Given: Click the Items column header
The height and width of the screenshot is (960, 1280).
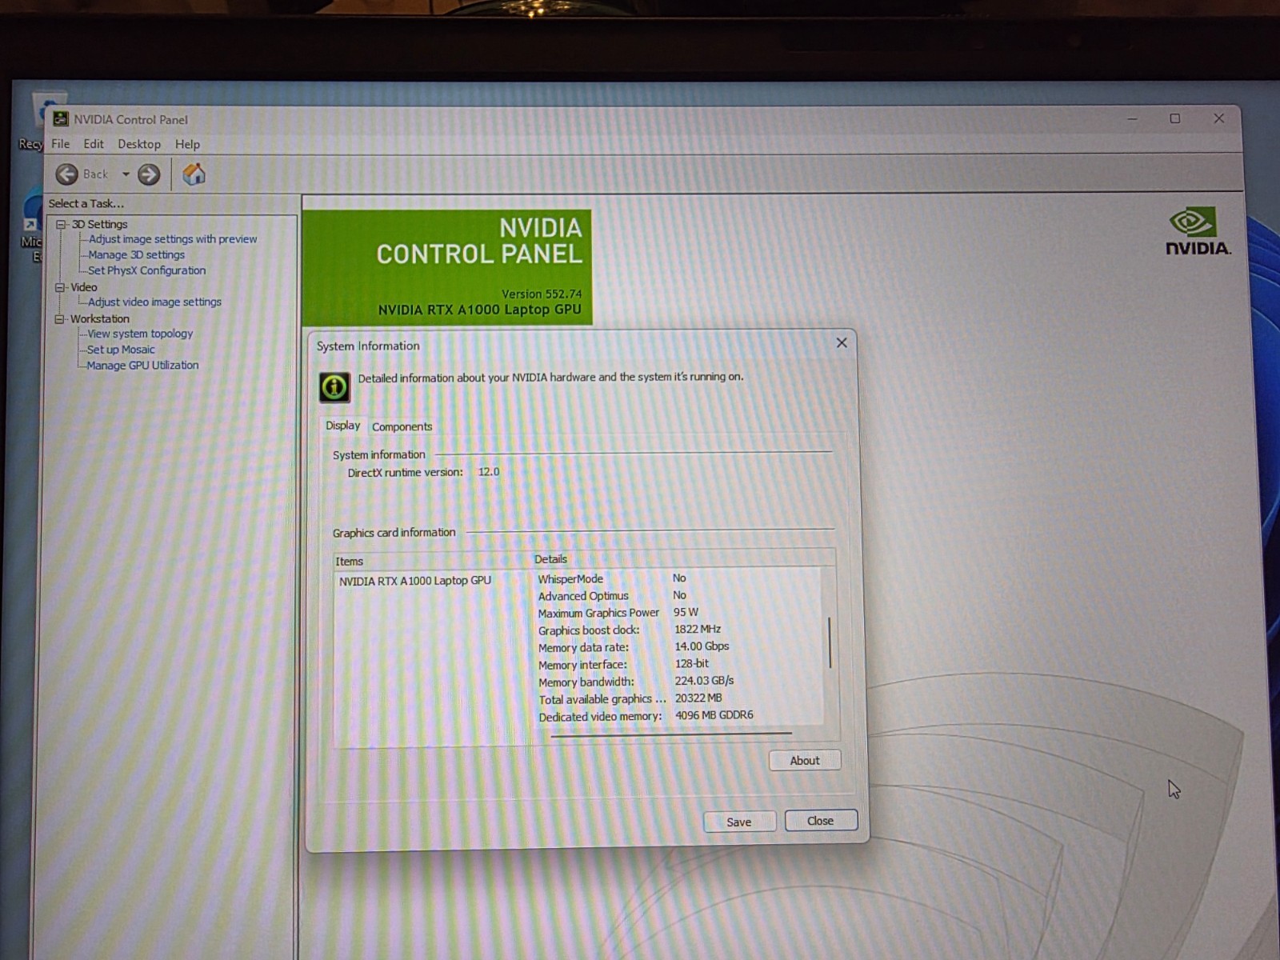Looking at the screenshot, I should (349, 562).
